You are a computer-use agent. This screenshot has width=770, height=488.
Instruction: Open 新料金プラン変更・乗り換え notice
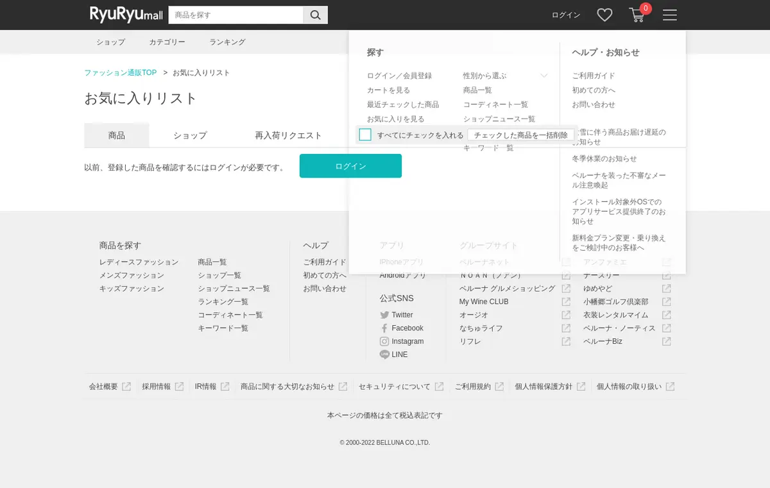619,242
